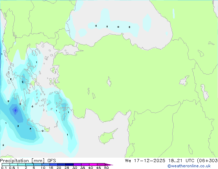Viewport: 218px width, 169px height.
Task: Click the '45' legend scale label
Action: click(98, 168)
